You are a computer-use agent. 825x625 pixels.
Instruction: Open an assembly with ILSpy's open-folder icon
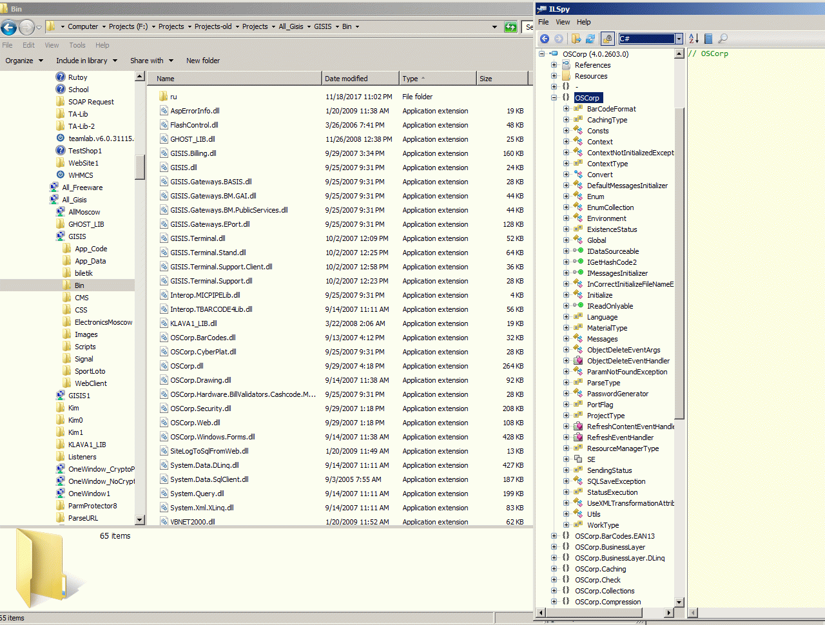tap(576, 39)
